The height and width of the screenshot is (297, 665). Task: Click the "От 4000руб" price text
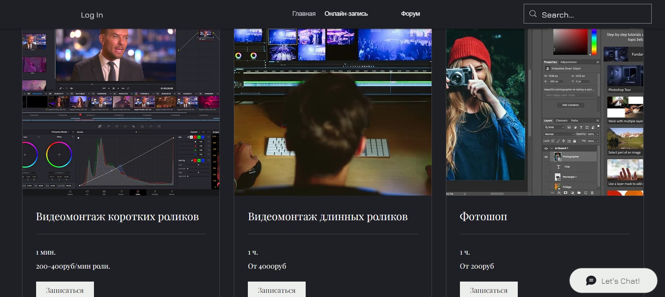pyautogui.click(x=267, y=266)
